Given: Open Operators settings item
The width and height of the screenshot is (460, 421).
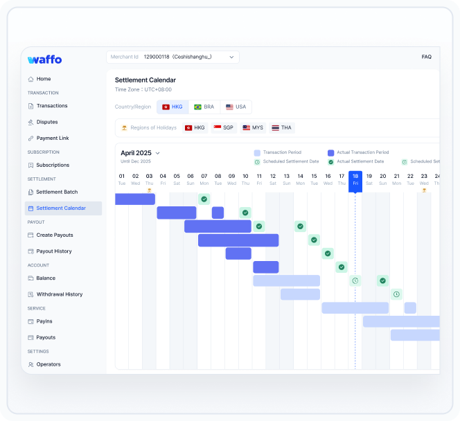Looking at the screenshot, I should [48, 364].
